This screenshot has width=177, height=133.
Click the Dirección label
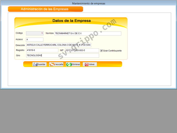click(x=20, y=45)
